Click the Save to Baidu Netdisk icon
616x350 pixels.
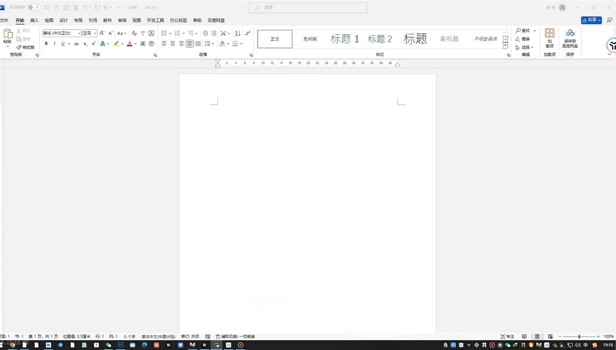[x=570, y=38]
